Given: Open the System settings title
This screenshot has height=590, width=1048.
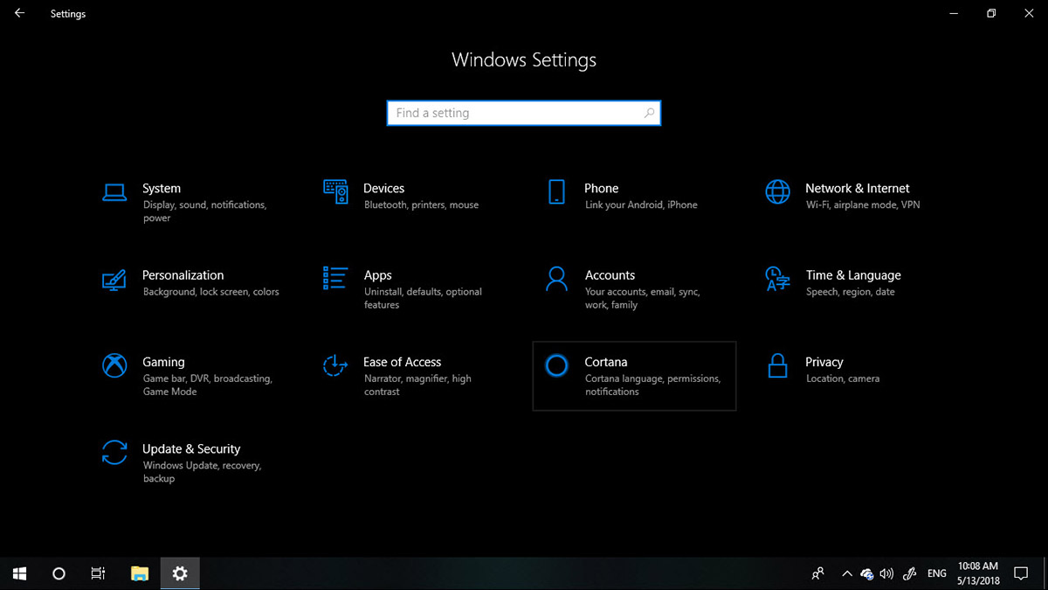Looking at the screenshot, I should coord(162,188).
